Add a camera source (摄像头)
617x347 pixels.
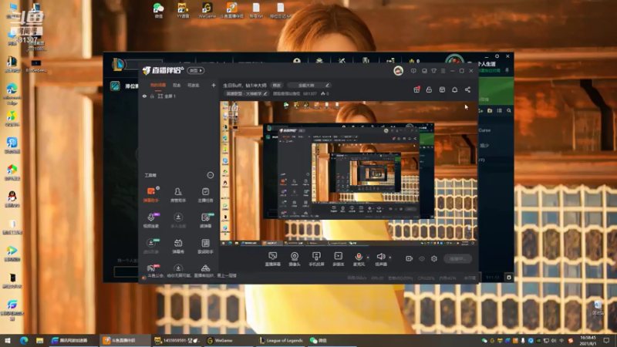point(295,259)
